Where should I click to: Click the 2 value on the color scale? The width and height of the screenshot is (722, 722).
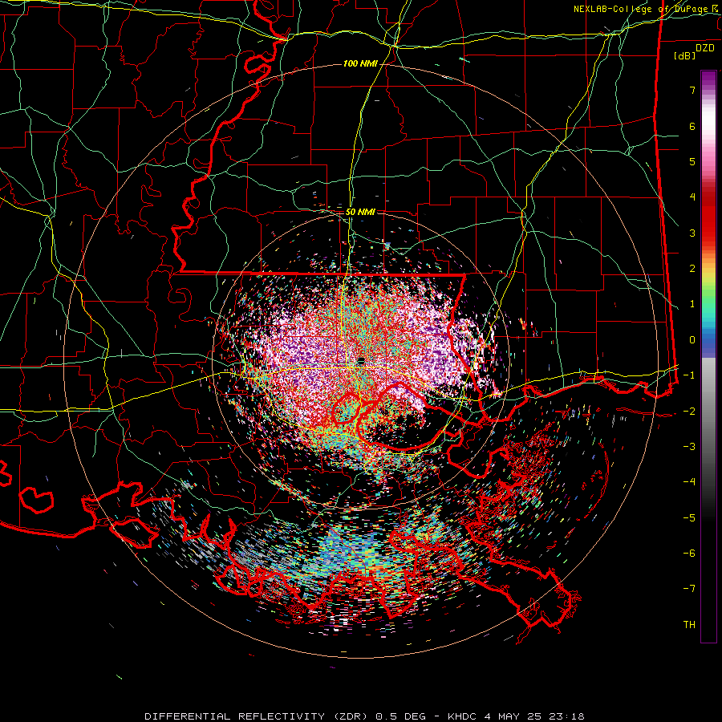click(x=692, y=269)
